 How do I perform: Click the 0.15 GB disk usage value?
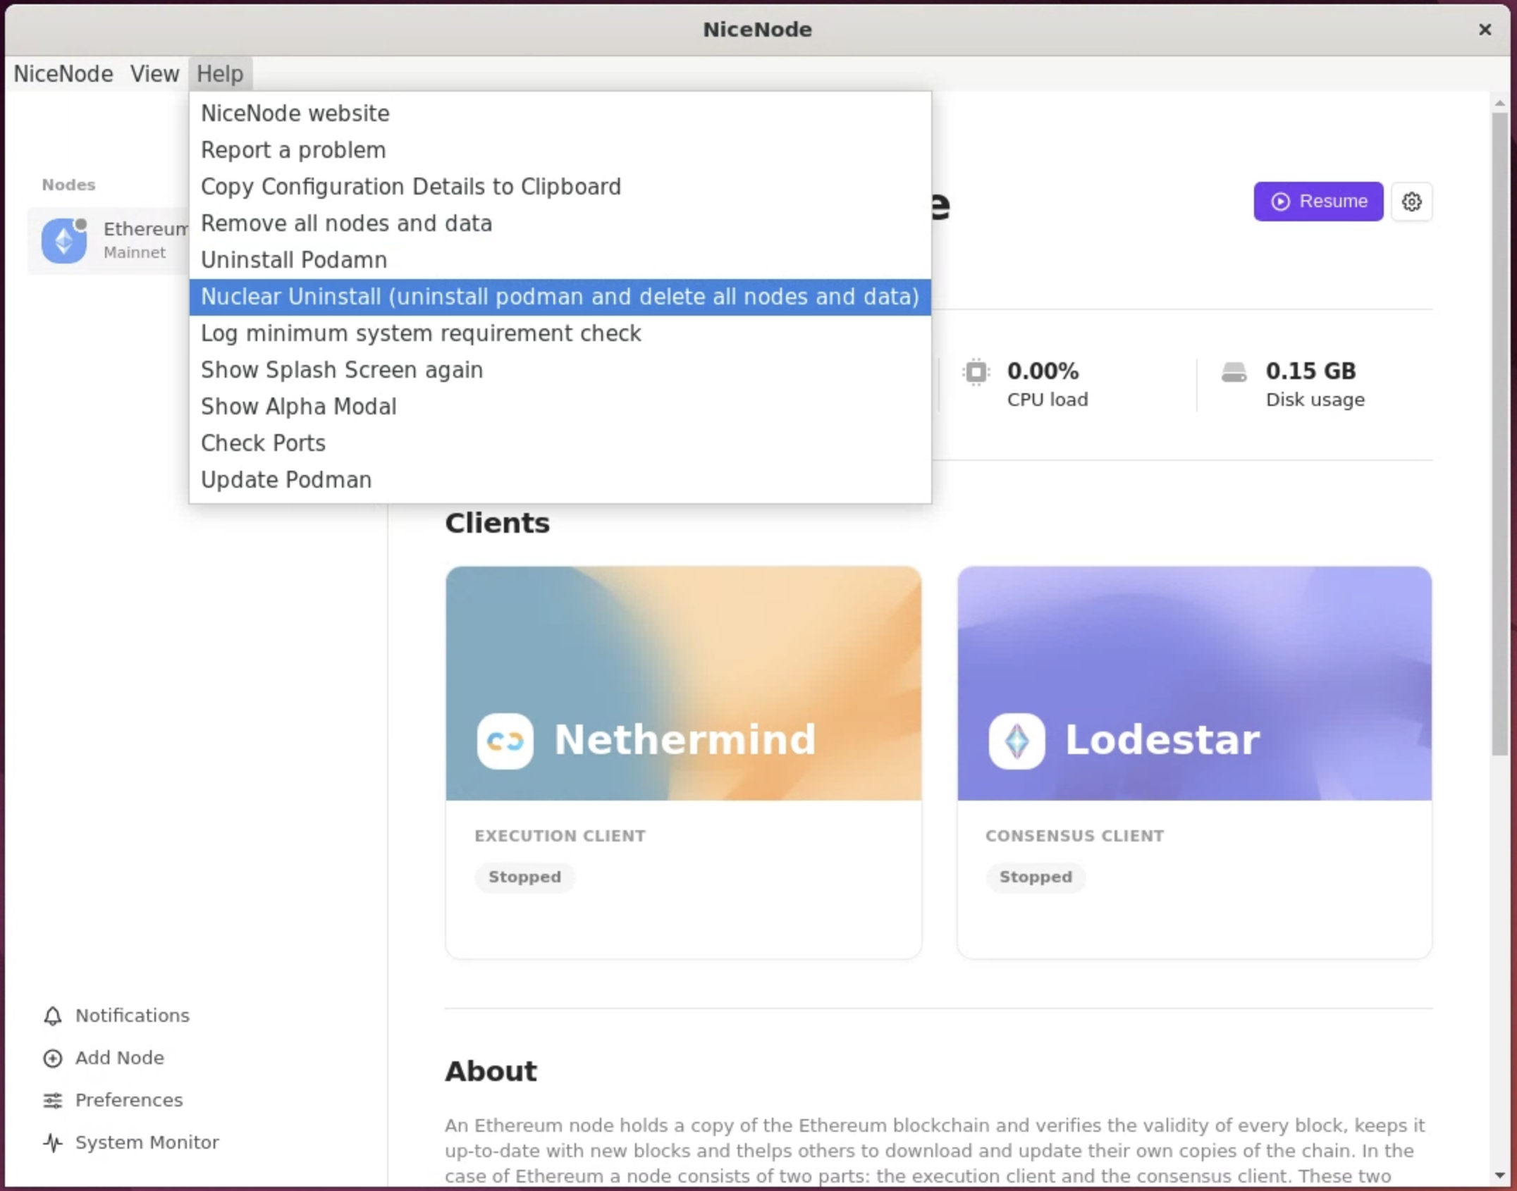tap(1310, 371)
